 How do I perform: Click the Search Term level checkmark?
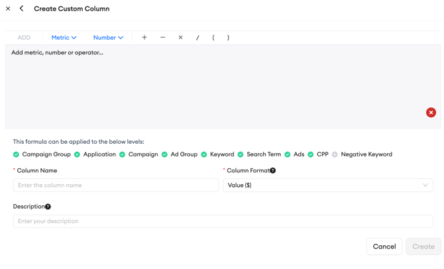click(241, 154)
